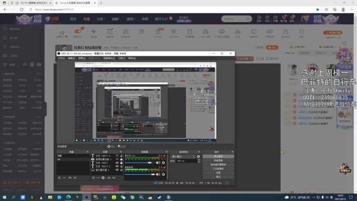Screen dimensions: 357x201
Task: Click 工作室模式 studio mode button
Action: click(218, 169)
